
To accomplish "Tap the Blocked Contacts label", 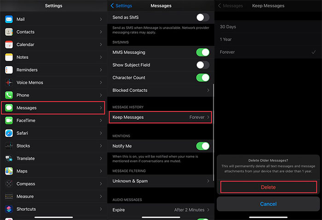I will (x=130, y=90).
